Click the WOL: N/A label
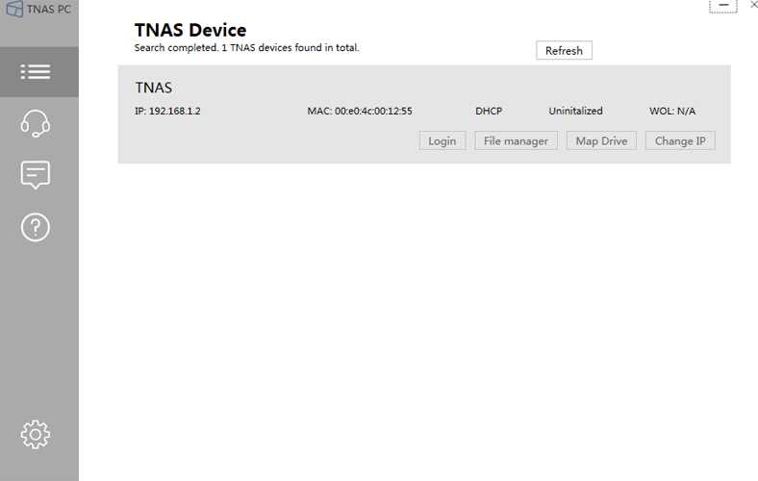 point(672,111)
